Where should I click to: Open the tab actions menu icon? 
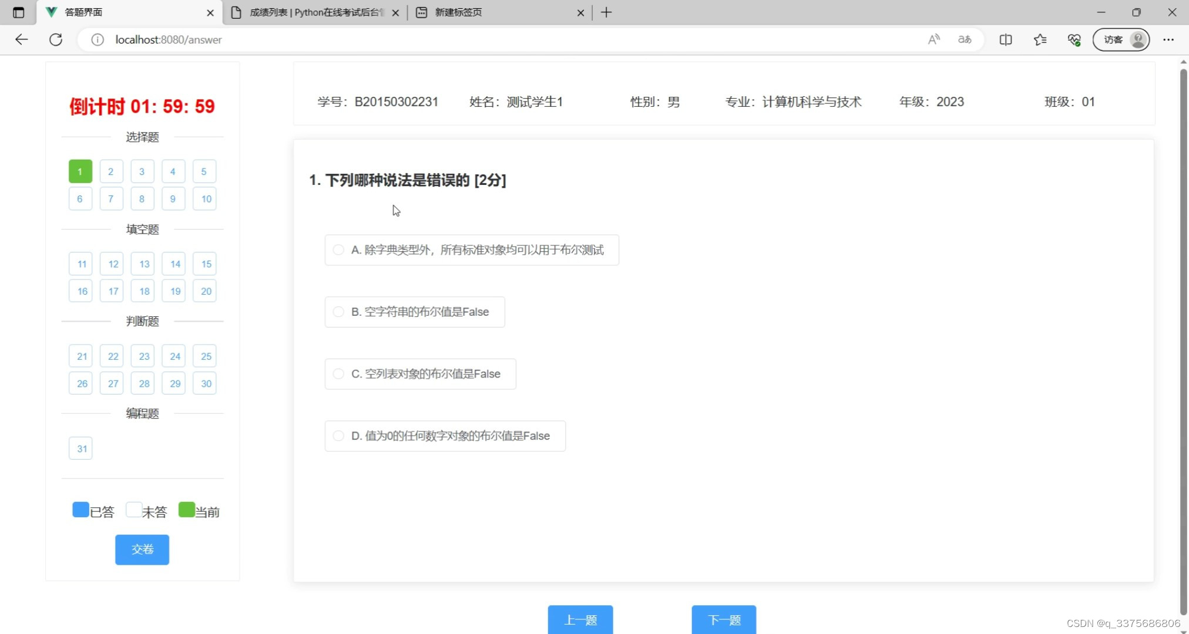click(18, 12)
